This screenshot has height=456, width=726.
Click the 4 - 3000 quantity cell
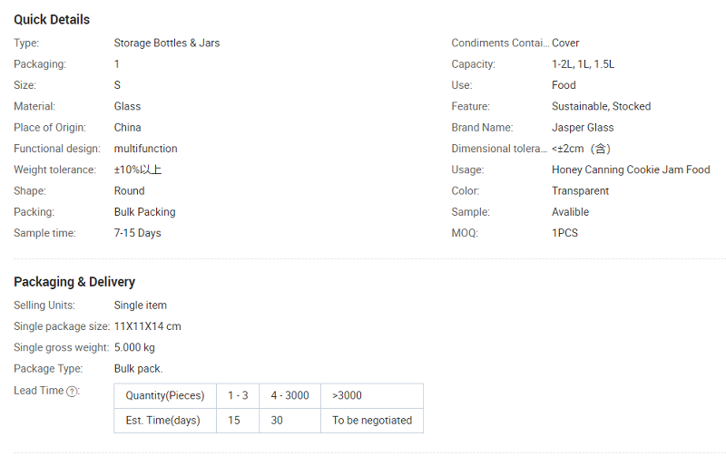[289, 395]
